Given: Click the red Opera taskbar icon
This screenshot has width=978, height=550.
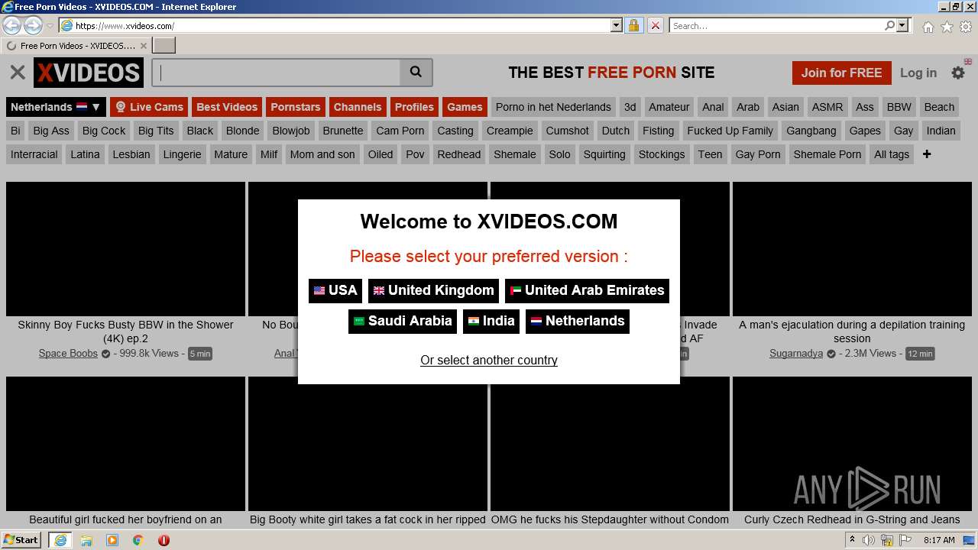Looking at the screenshot, I should click(x=164, y=540).
